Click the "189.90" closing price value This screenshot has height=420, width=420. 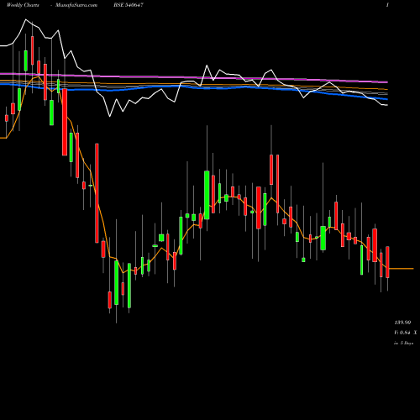coord(402,323)
